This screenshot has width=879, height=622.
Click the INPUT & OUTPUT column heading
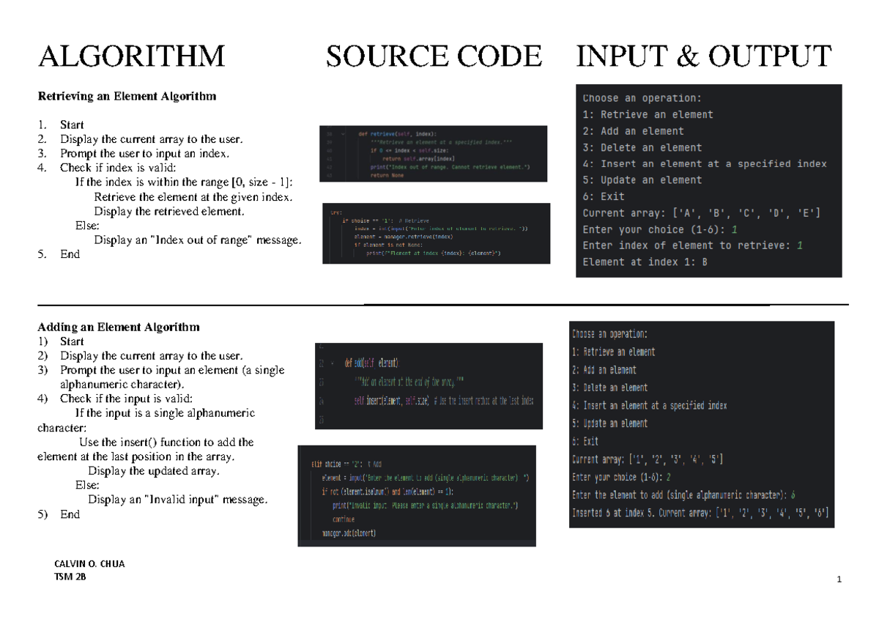point(704,56)
